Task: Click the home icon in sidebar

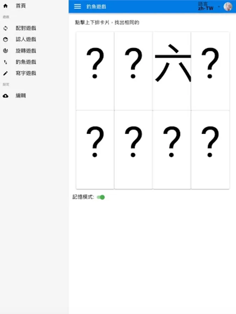Action: tap(5, 6)
